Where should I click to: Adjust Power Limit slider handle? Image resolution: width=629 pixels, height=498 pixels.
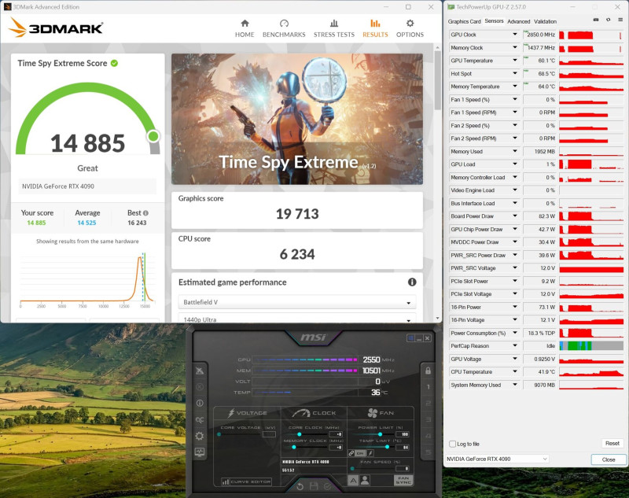pos(380,434)
